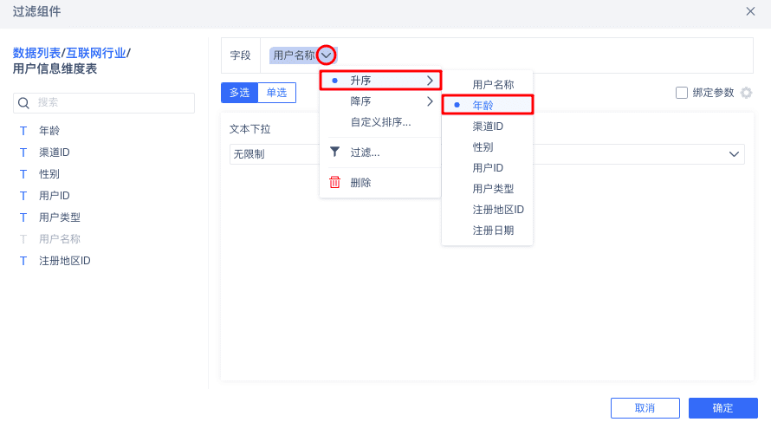Choose 自定义排序... from menu
771x422 pixels.
pos(380,122)
